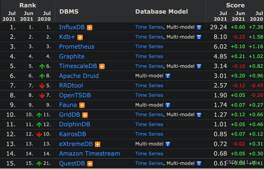Click the orange plus icon beside GridDB
Image resolution: width=264 pixels, height=169 pixels.
[x=85, y=115]
